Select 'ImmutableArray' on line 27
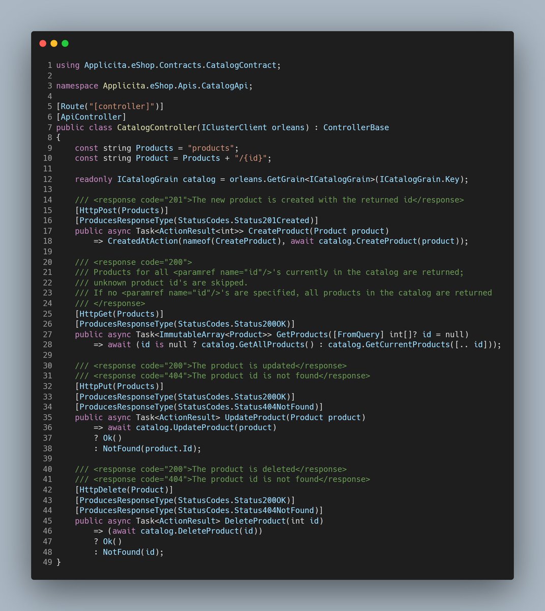This screenshot has width=545, height=611. [192, 335]
